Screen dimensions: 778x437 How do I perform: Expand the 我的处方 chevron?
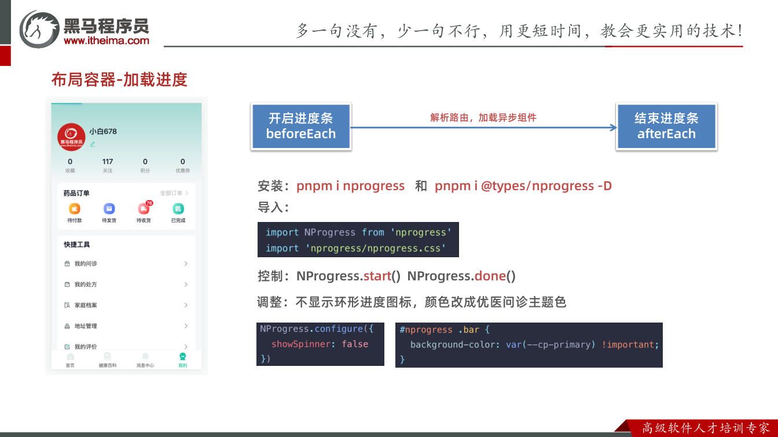186,284
